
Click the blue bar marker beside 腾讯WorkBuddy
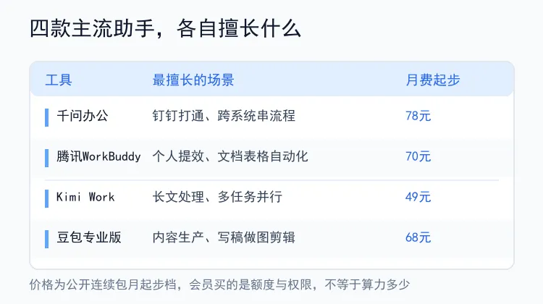point(47,158)
